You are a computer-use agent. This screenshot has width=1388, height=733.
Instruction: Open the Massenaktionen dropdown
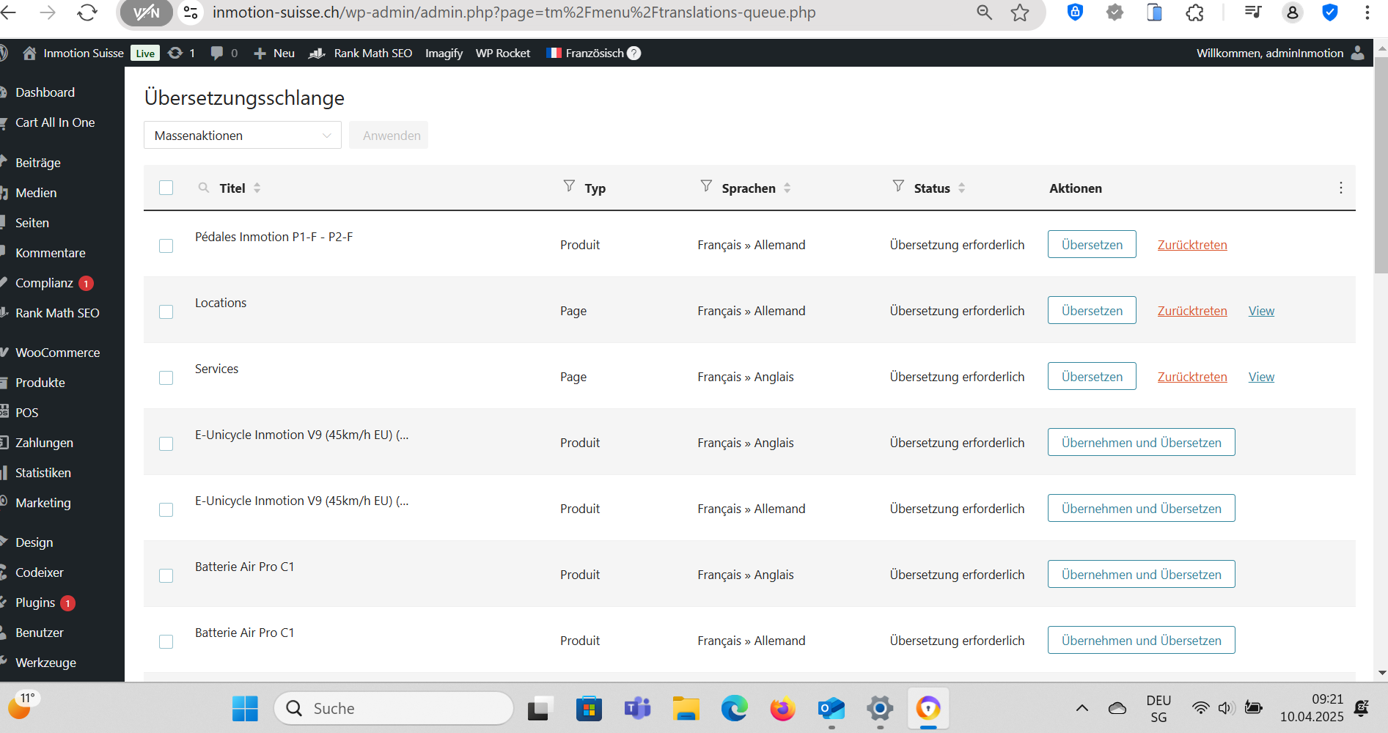243,135
